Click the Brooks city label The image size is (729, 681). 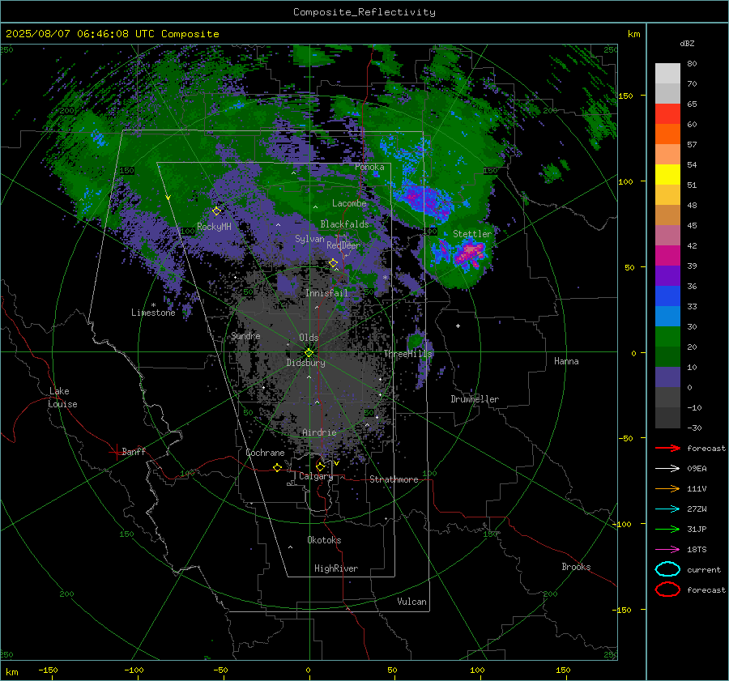(x=576, y=567)
